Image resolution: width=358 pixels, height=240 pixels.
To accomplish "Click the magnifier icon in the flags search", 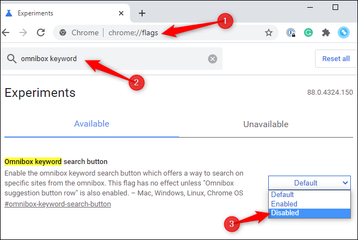I will coord(12,59).
